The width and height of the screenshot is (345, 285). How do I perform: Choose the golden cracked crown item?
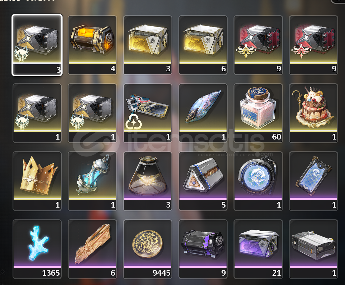(37, 181)
